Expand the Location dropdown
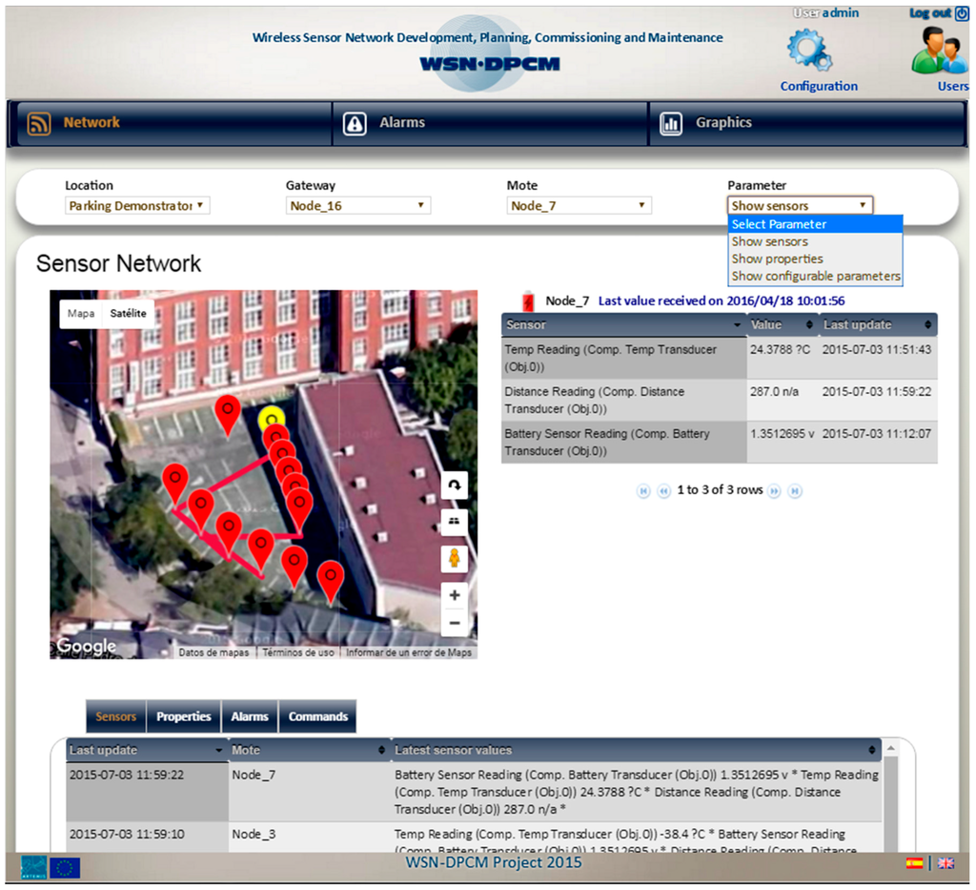 137,206
